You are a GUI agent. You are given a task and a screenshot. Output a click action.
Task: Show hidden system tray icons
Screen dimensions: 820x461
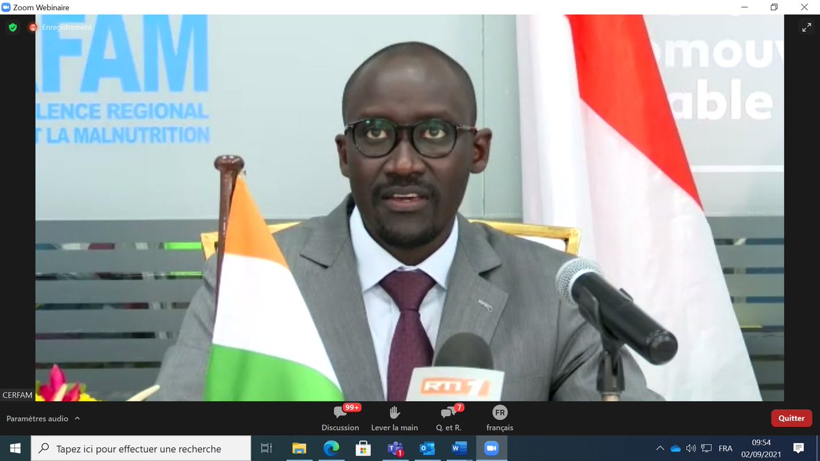coord(659,449)
